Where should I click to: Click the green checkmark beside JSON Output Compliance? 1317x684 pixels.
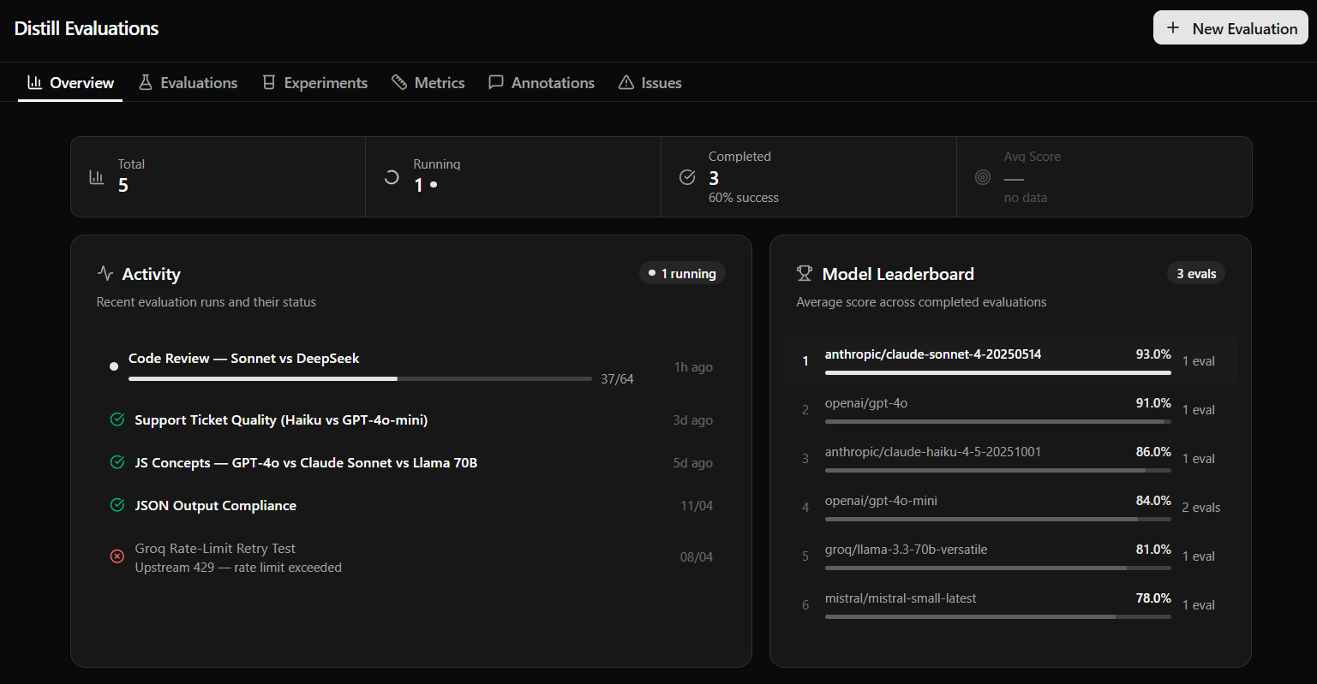[117, 505]
